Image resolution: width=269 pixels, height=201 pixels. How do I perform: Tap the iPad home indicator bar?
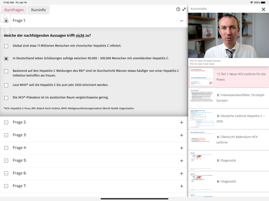[134, 199]
